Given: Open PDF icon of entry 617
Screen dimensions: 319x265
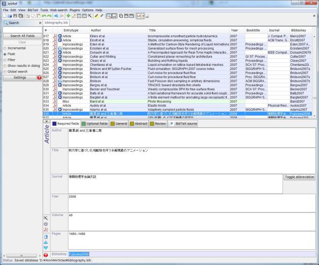Looking at the screenshot, I should 55,37.
